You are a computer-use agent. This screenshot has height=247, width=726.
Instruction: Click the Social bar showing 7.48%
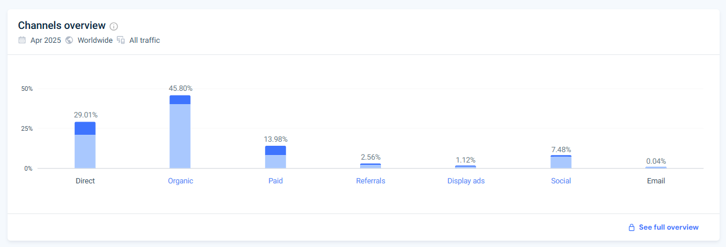[561, 162]
